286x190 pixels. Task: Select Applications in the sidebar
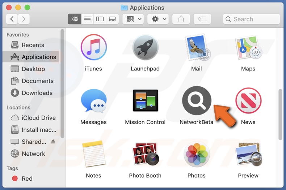click(x=31, y=57)
